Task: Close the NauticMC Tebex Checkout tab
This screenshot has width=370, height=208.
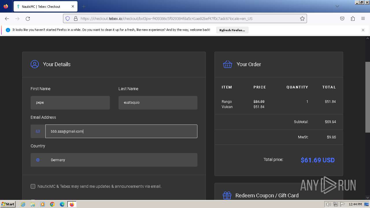Action: click(x=73, y=6)
